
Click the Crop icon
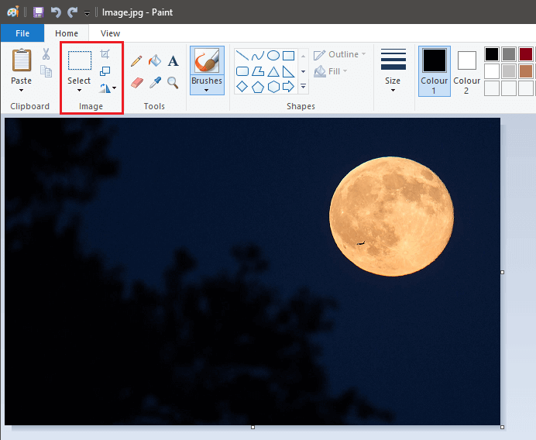point(105,53)
